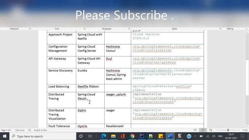Open the Clipboard group dialog launcher

(30, 29)
